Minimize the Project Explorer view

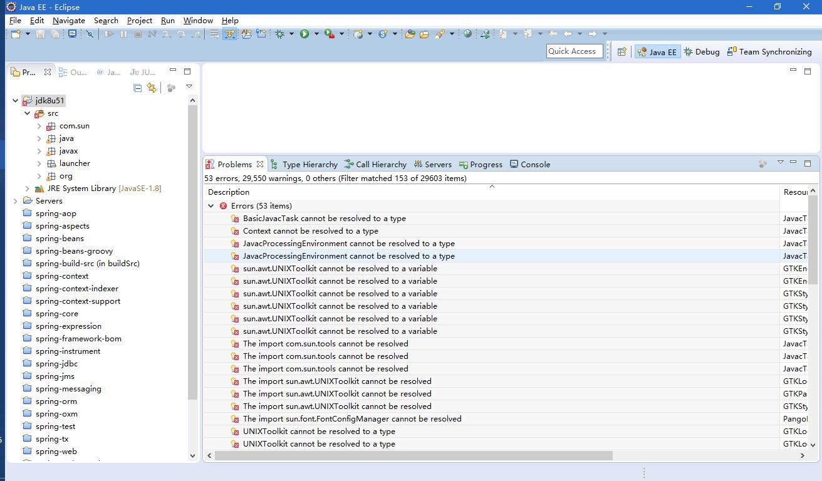(x=173, y=71)
